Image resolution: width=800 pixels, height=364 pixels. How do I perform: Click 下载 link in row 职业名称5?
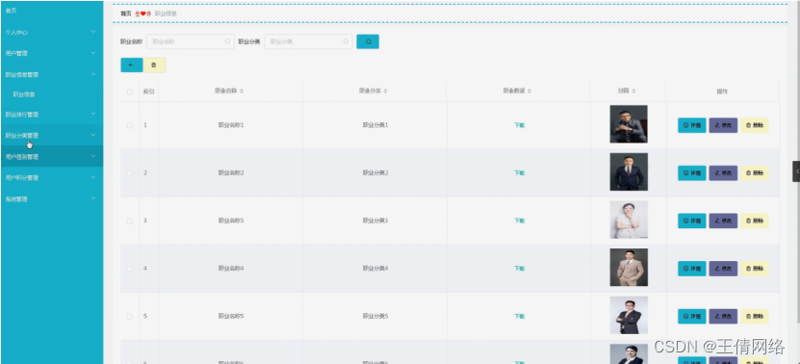coord(520,316)
